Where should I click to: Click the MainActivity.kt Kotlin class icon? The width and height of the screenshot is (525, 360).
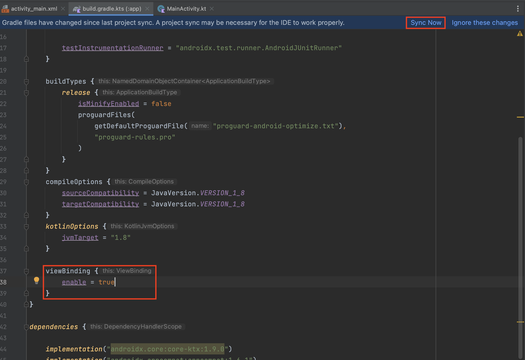tap(161, 9)
